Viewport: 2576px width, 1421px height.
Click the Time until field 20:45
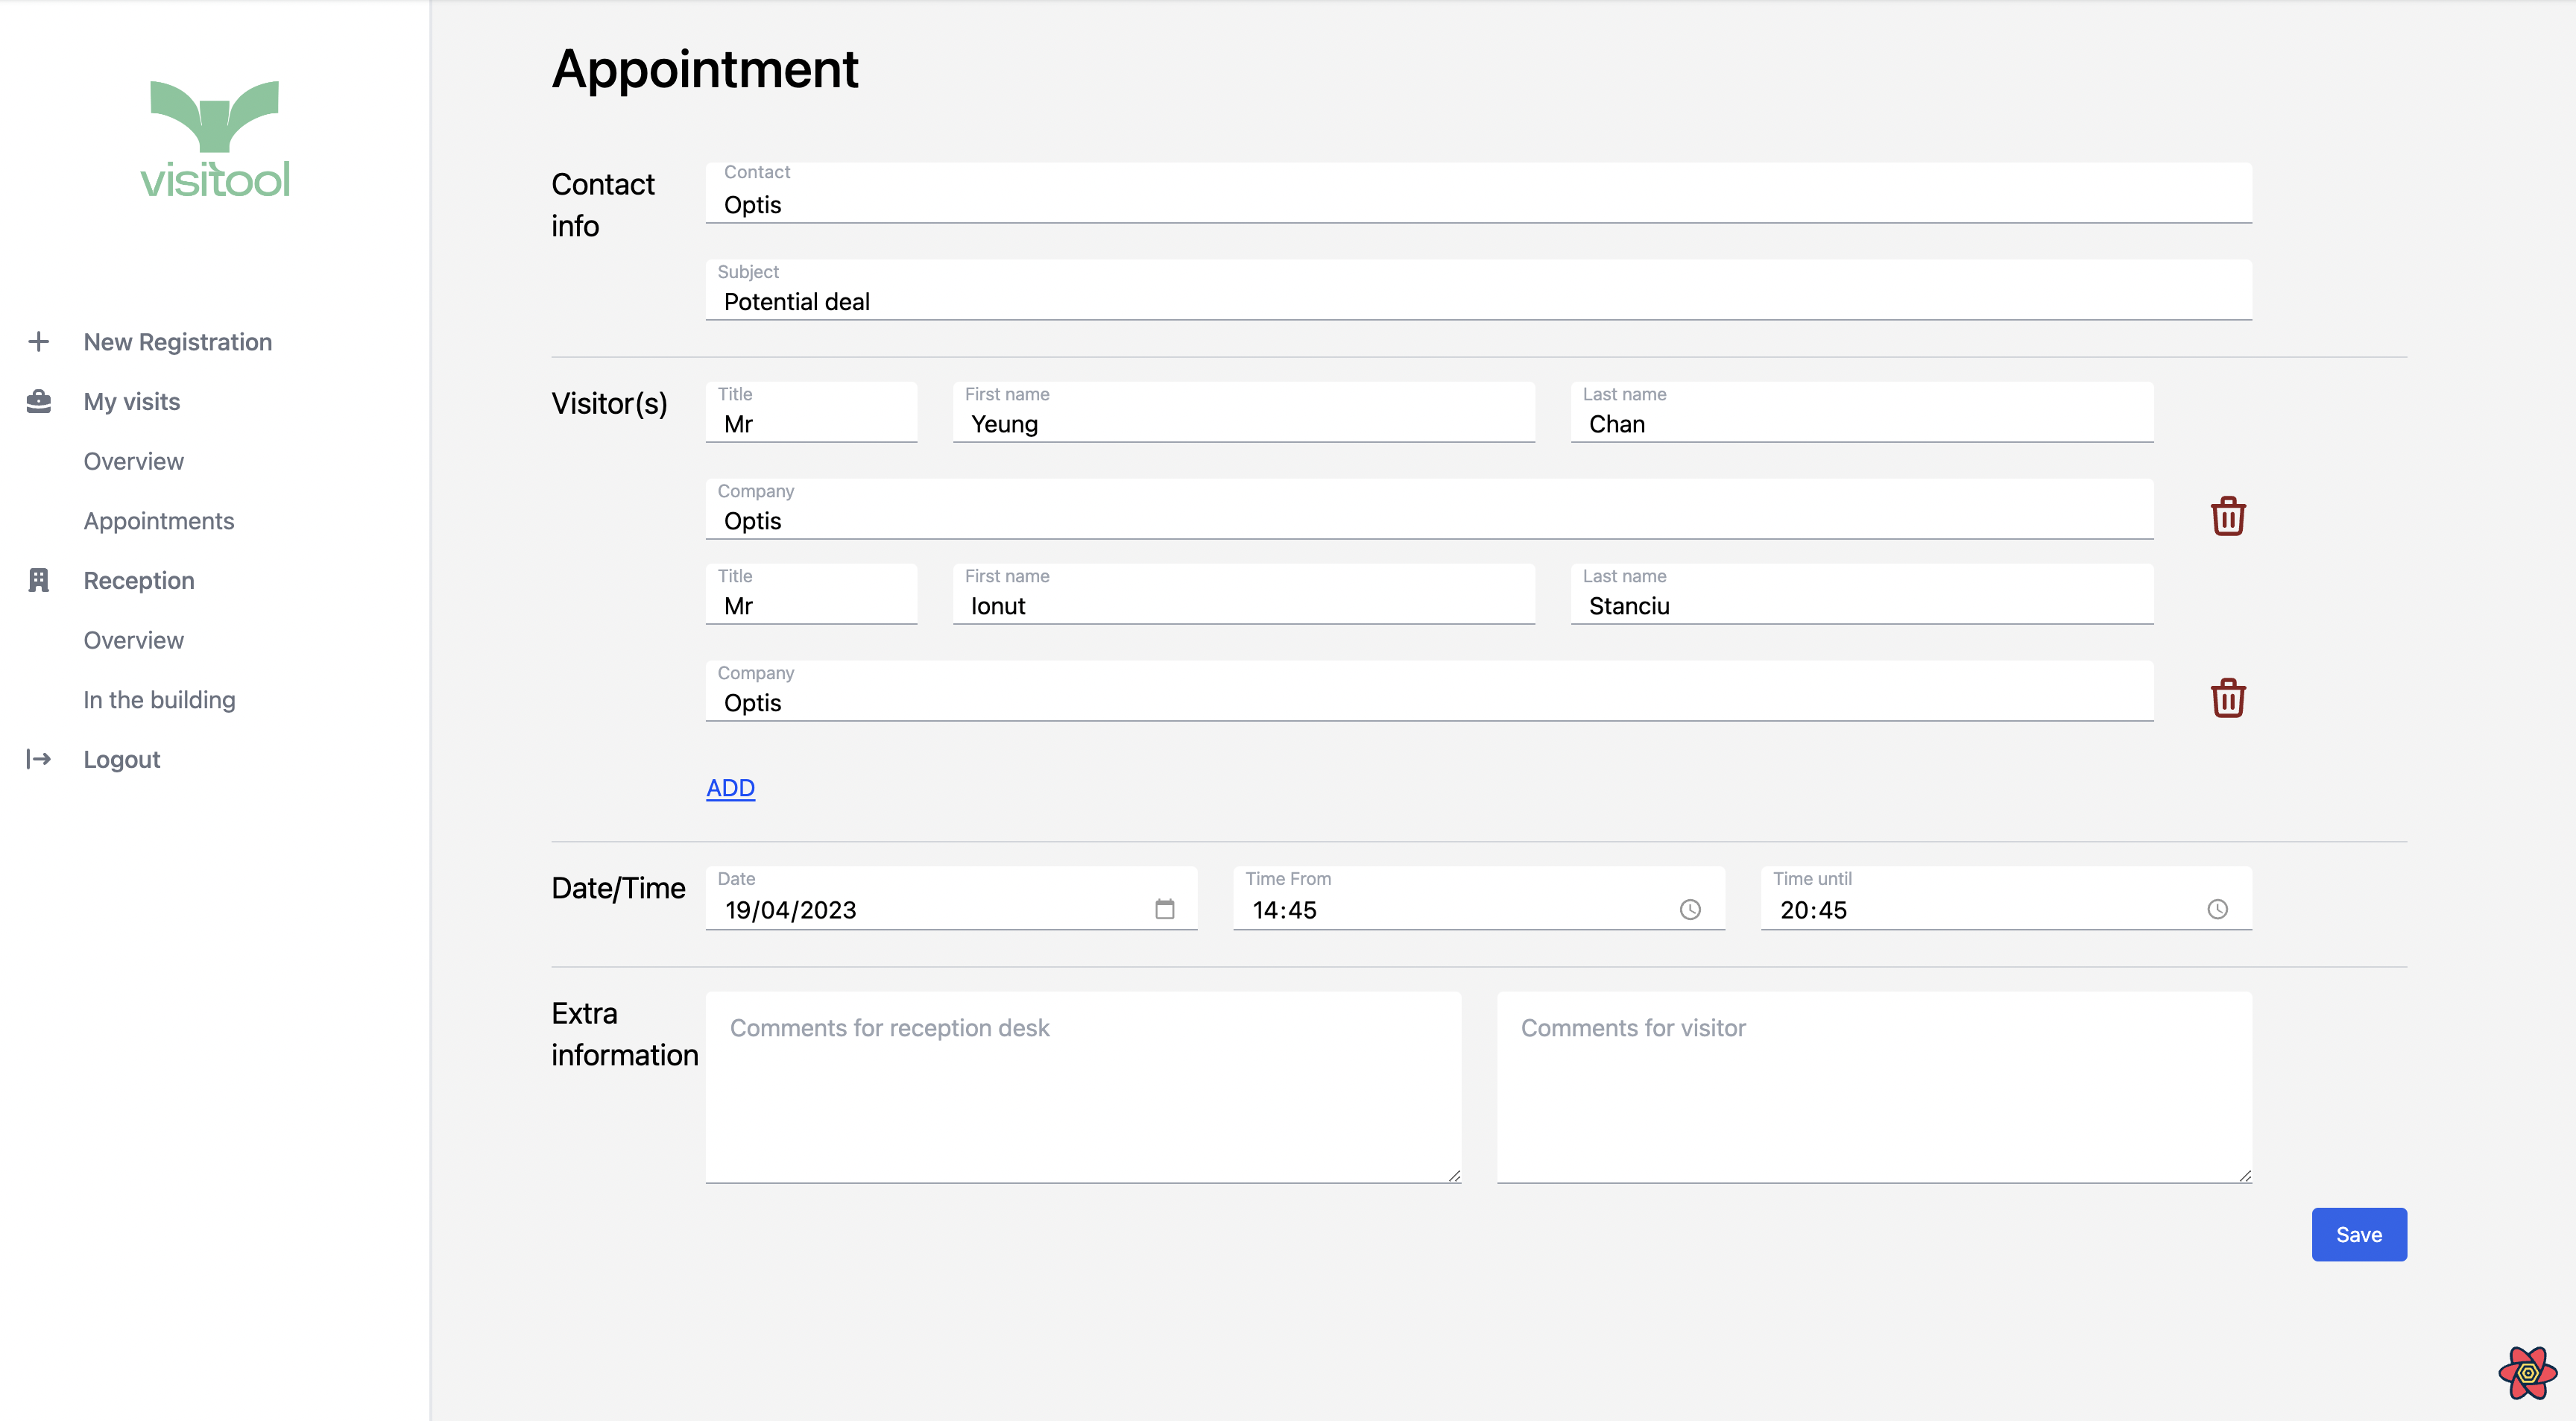click(2006, 898)
